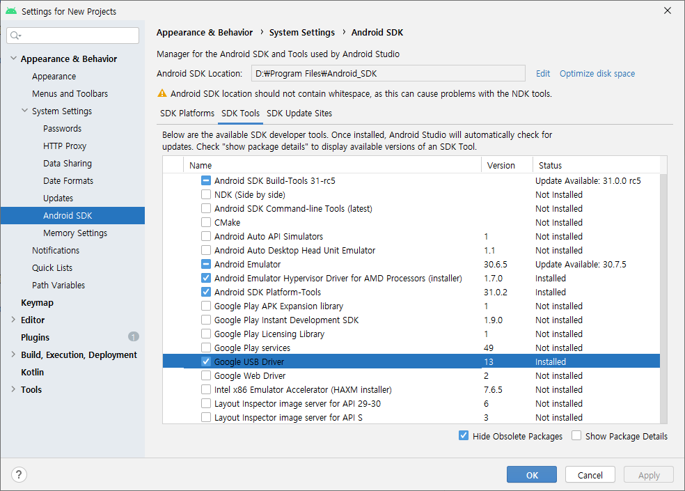Click the yellow warning triangle icon
The height and width of the screenshot is (491, 685).
162,93
